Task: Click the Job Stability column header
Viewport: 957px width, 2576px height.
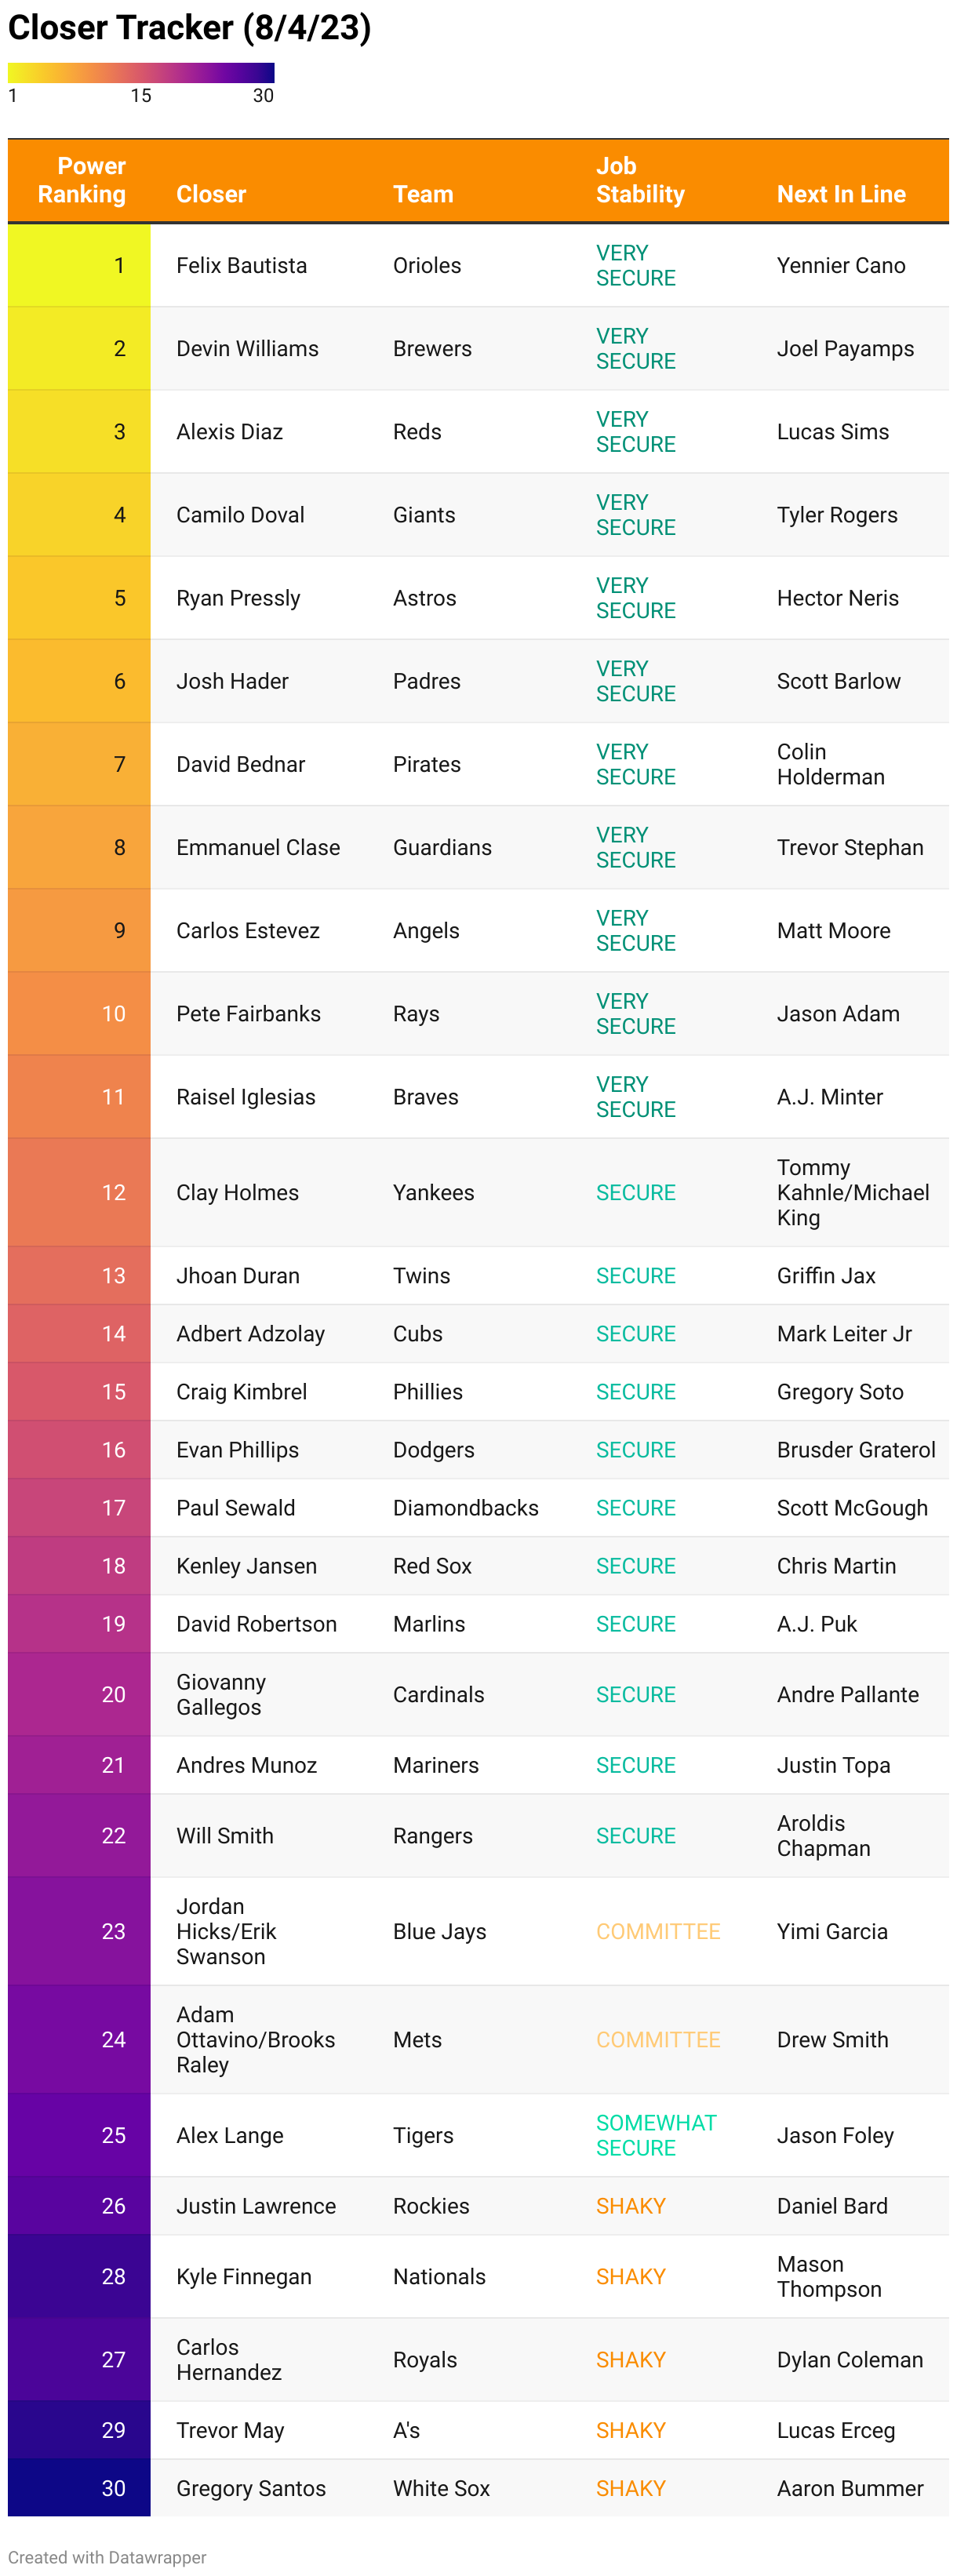Action: point(640,180)
